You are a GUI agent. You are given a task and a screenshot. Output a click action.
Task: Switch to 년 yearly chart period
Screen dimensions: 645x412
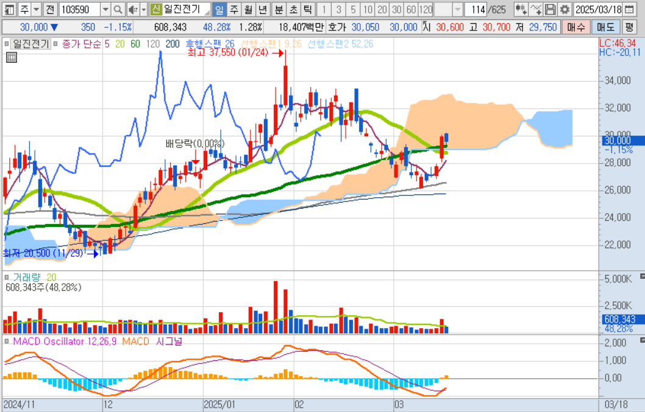[x=262, y=9]
